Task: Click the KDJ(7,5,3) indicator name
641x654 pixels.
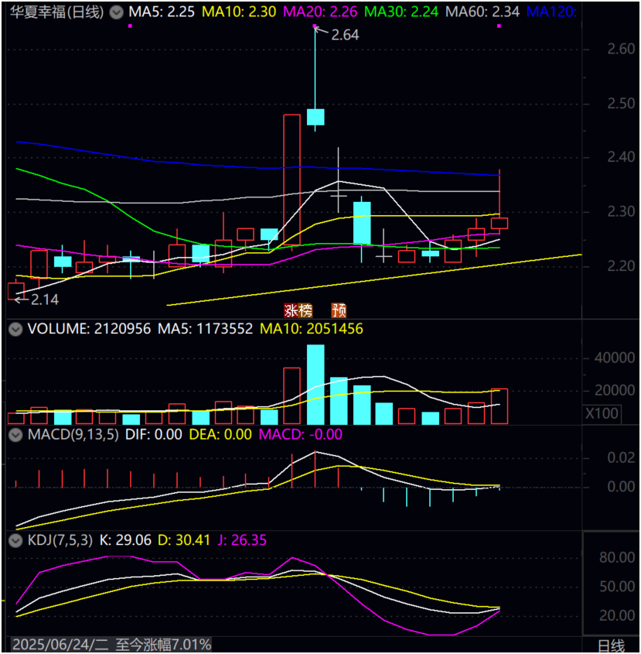Action: tap(60, 540)
